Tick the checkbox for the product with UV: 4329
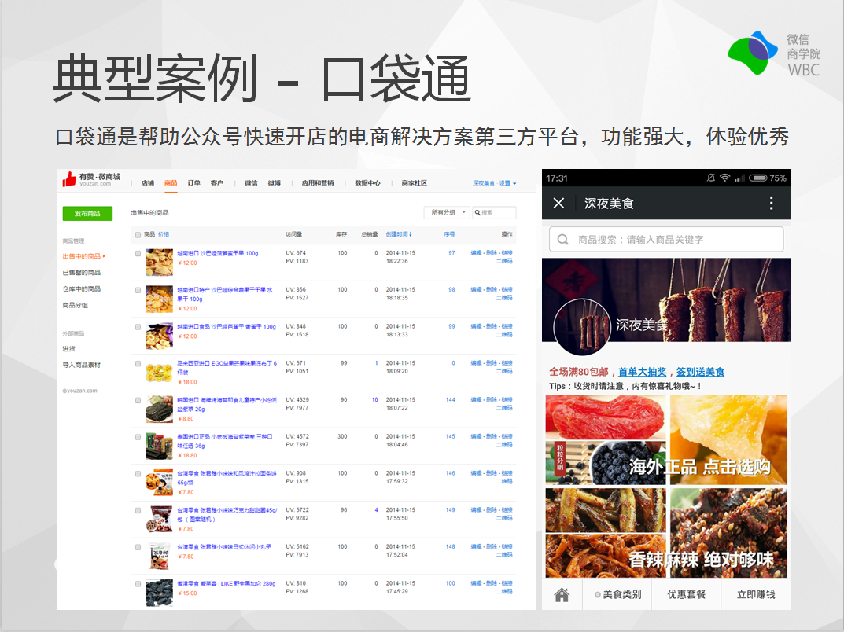 tap(138, 400)
